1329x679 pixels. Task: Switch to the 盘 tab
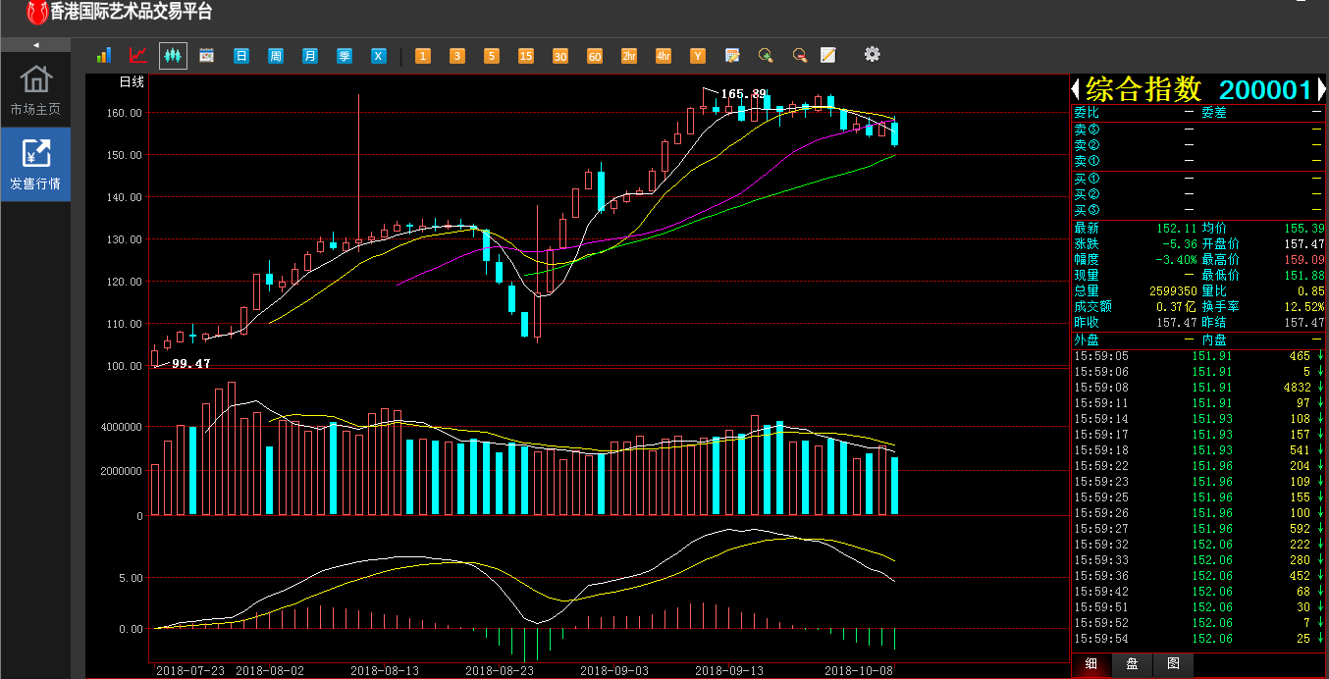(1132, 664)
